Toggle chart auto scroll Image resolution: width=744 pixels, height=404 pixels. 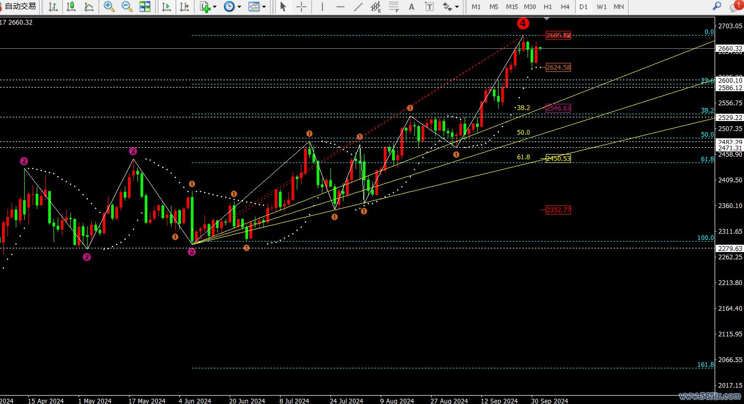[166, 7]
